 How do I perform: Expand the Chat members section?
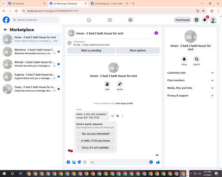190,81
